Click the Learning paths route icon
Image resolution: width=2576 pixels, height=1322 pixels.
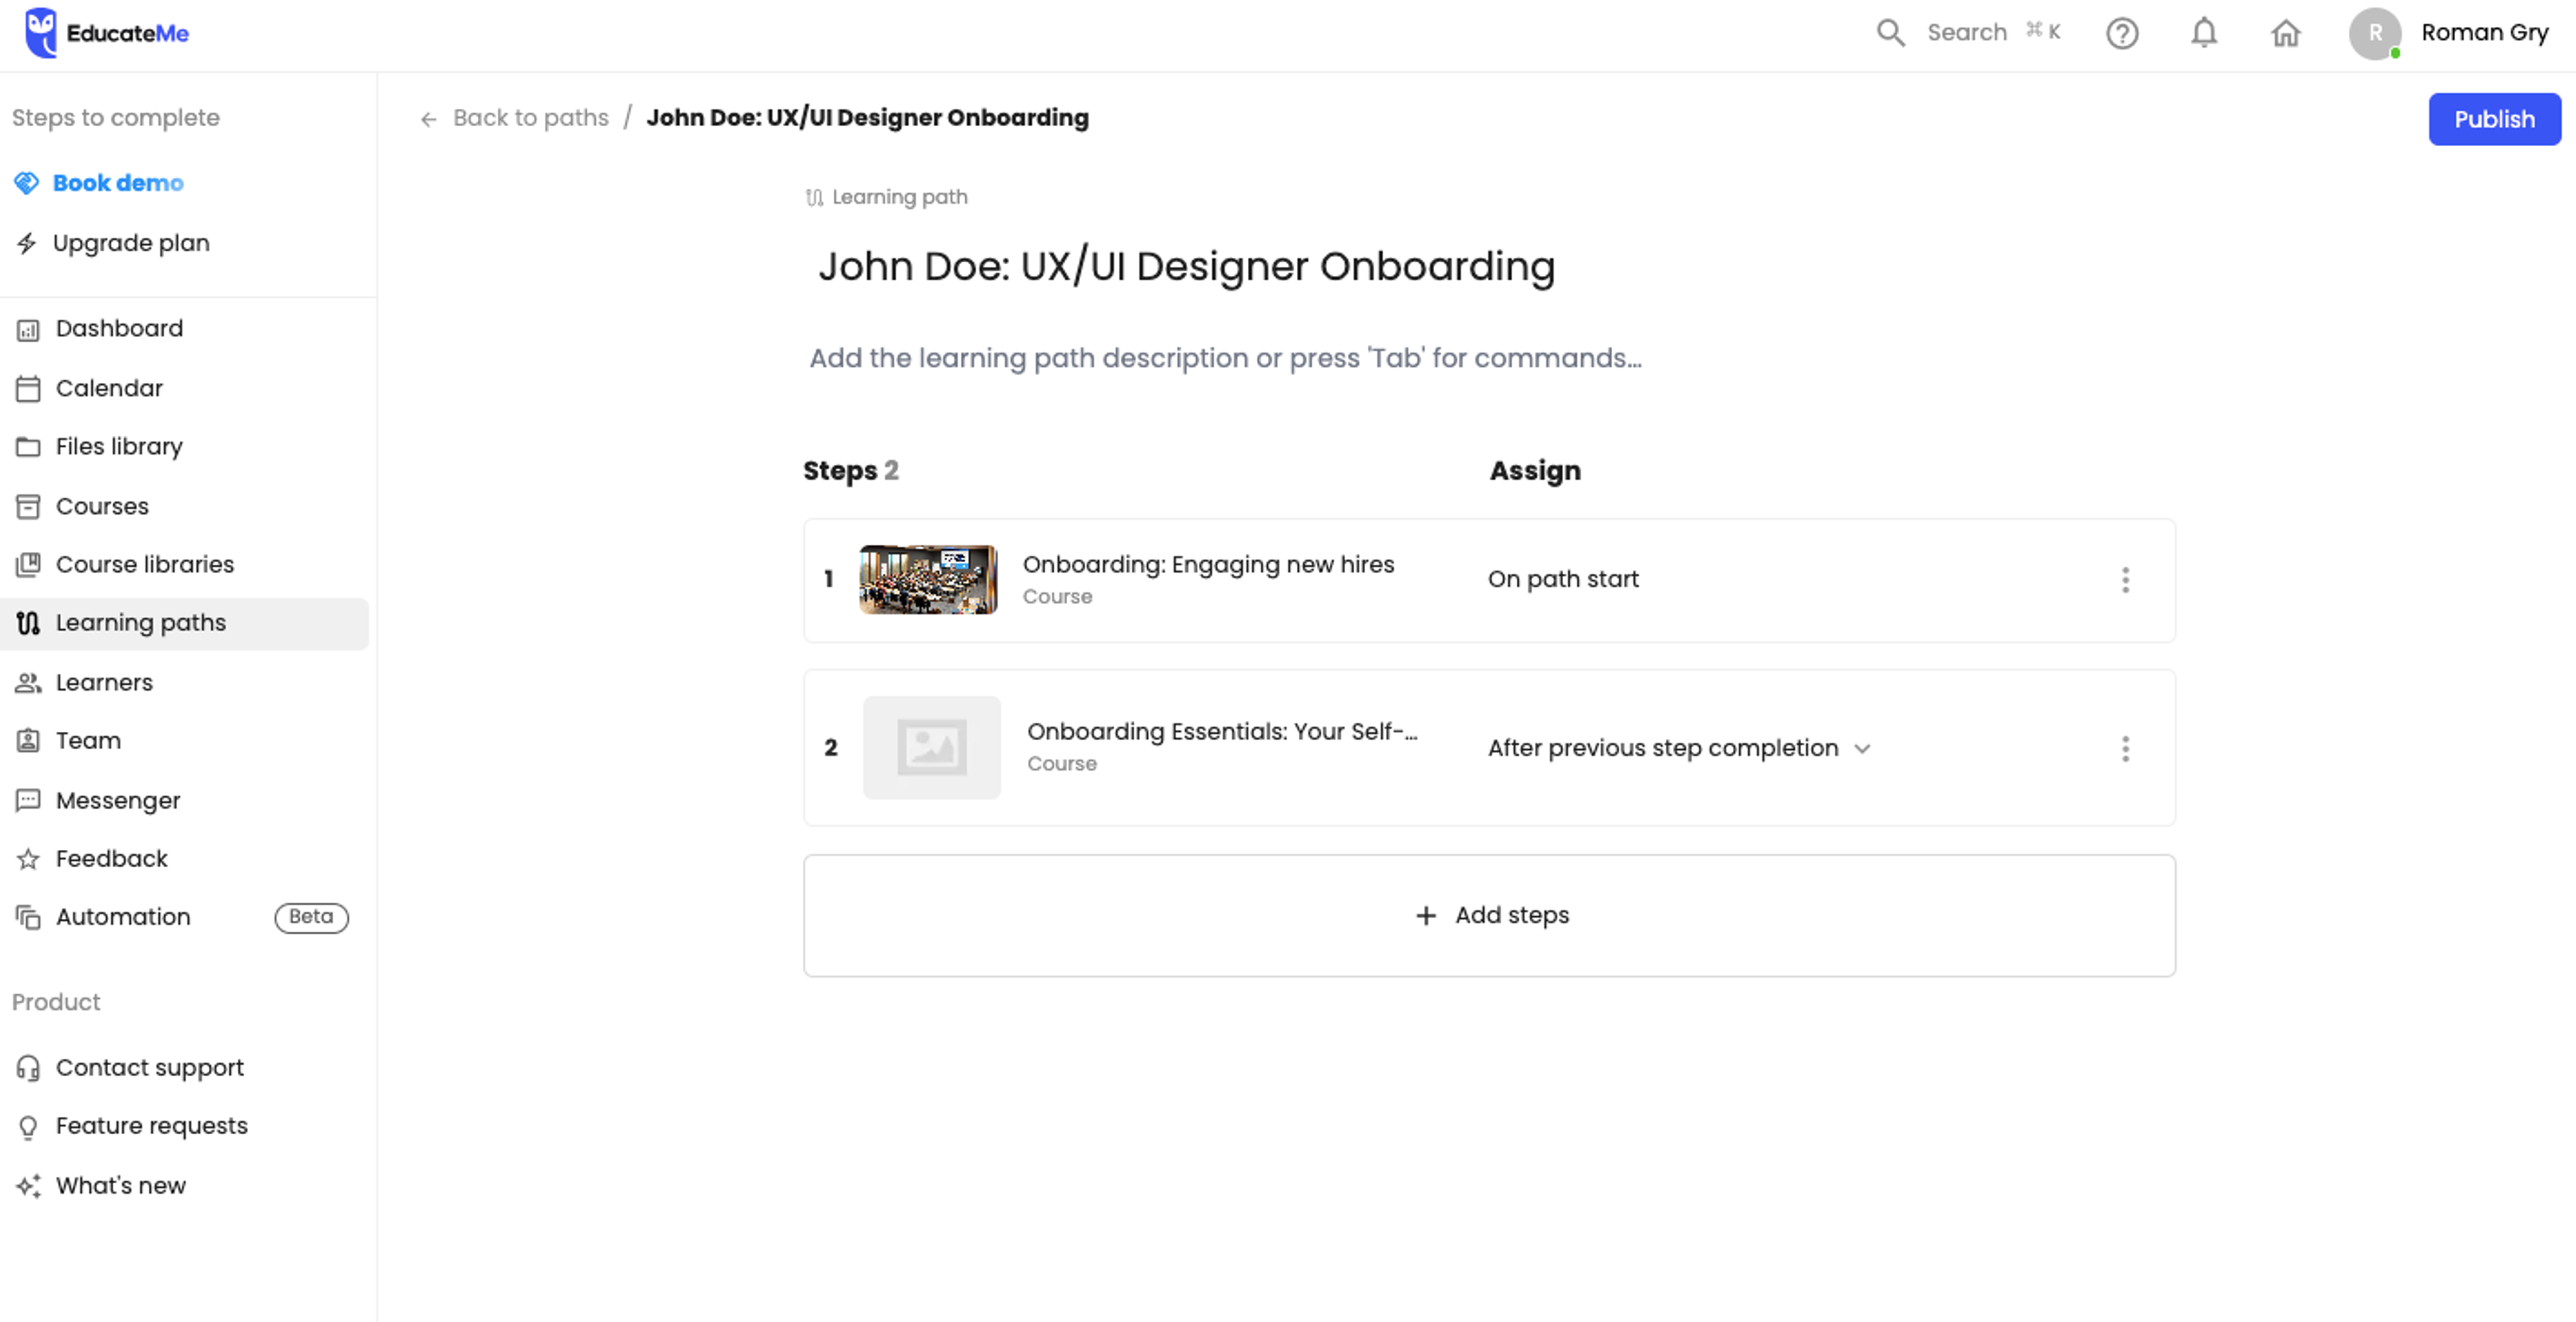click(28, 623)
